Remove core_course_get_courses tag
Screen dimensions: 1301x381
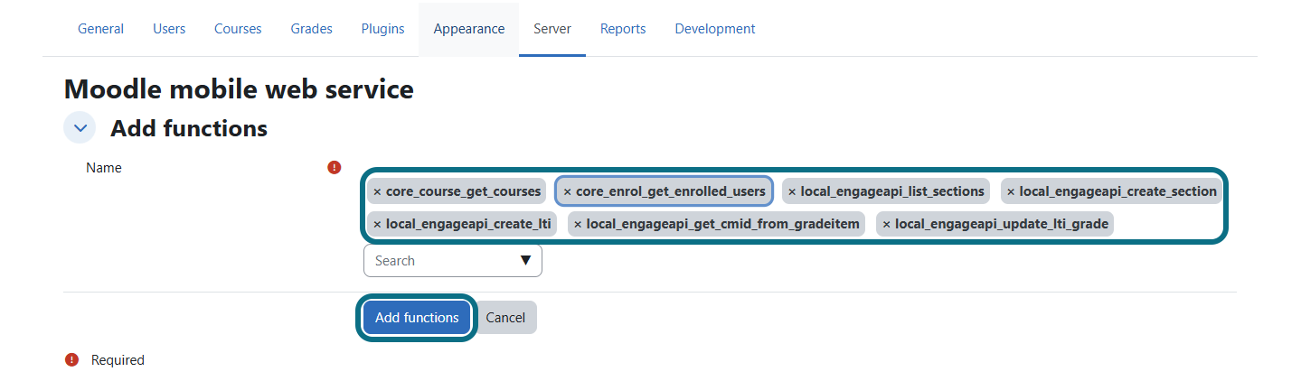point(377,191)
